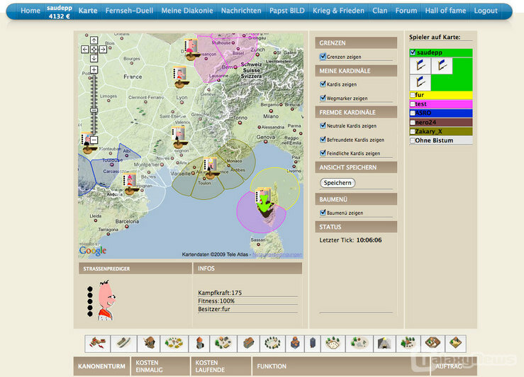
Task: Toggle Wegmarker zeigen checkbox
Action: point(323,99)
